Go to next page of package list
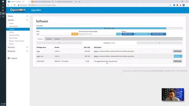 [x=159, y=43]
